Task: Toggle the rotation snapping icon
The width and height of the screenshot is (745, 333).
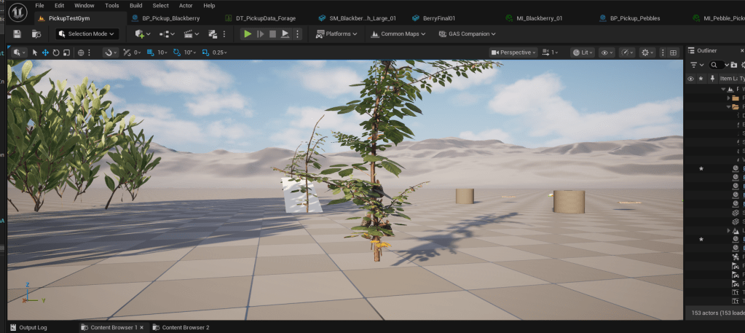Action: (x=178, y=52)
